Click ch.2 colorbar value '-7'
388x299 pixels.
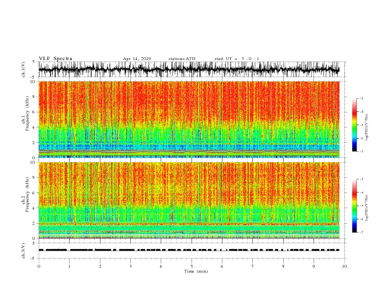coord(362,233)
